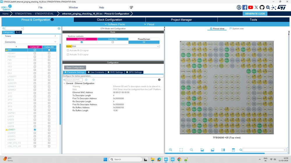Open the File menu

(x=40, y=7)
